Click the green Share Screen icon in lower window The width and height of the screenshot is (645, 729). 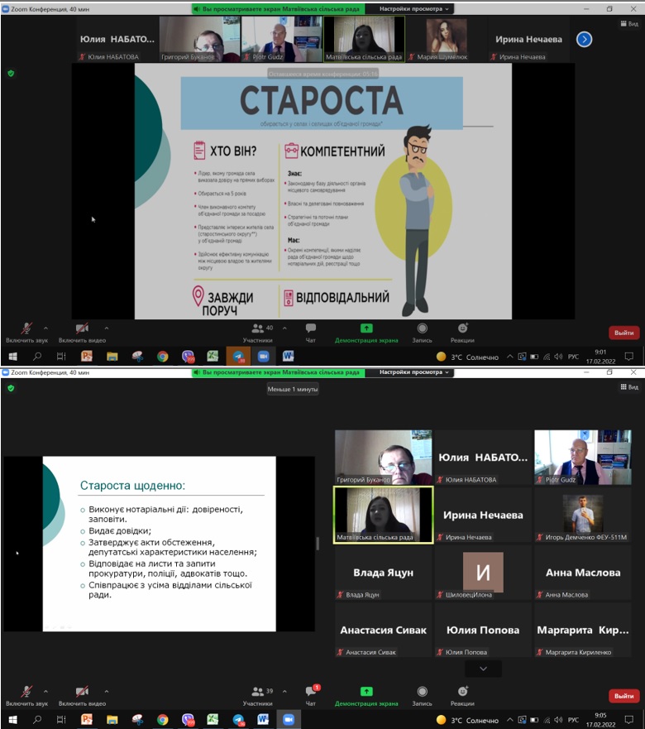(x=365, y=692)
